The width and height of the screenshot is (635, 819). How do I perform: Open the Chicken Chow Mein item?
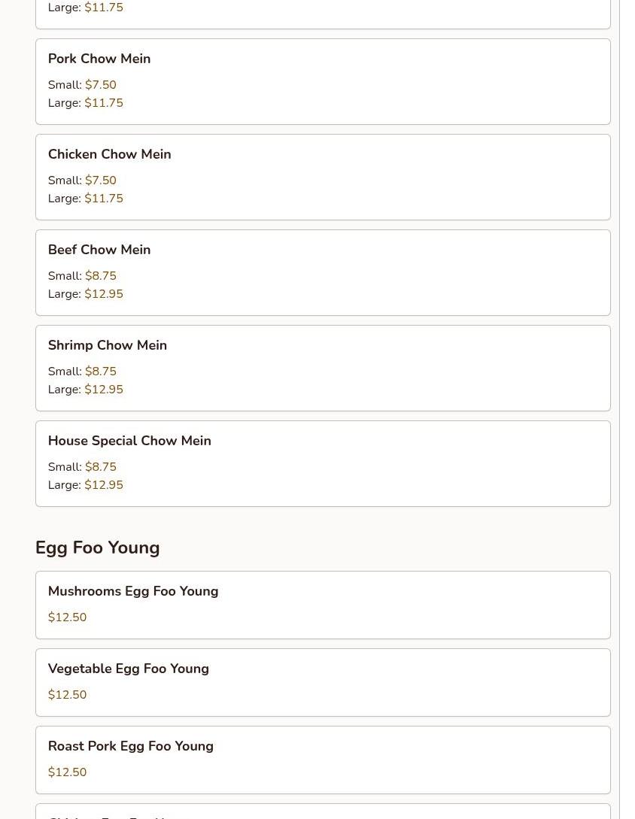point(109,154)
